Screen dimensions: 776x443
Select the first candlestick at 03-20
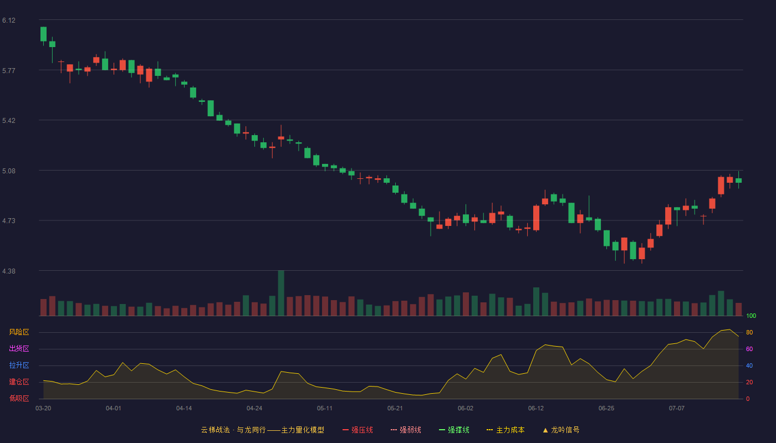43,34
